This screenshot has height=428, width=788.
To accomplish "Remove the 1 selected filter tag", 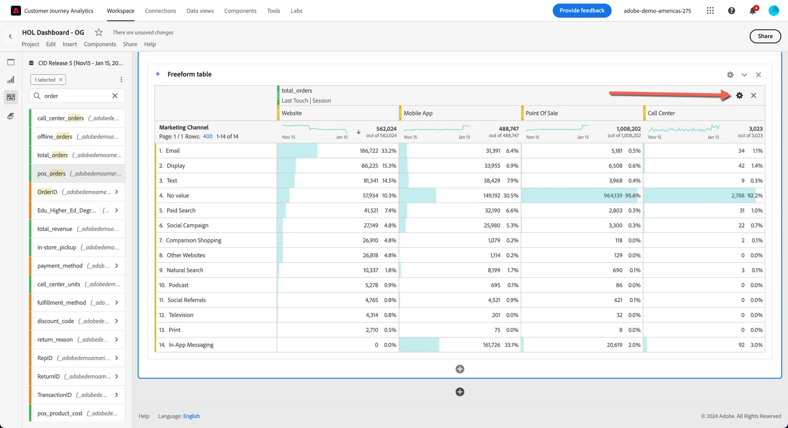I will (61, 80).
